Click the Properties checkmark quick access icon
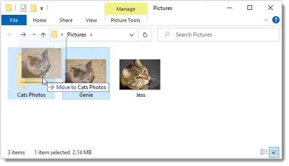 23,8
